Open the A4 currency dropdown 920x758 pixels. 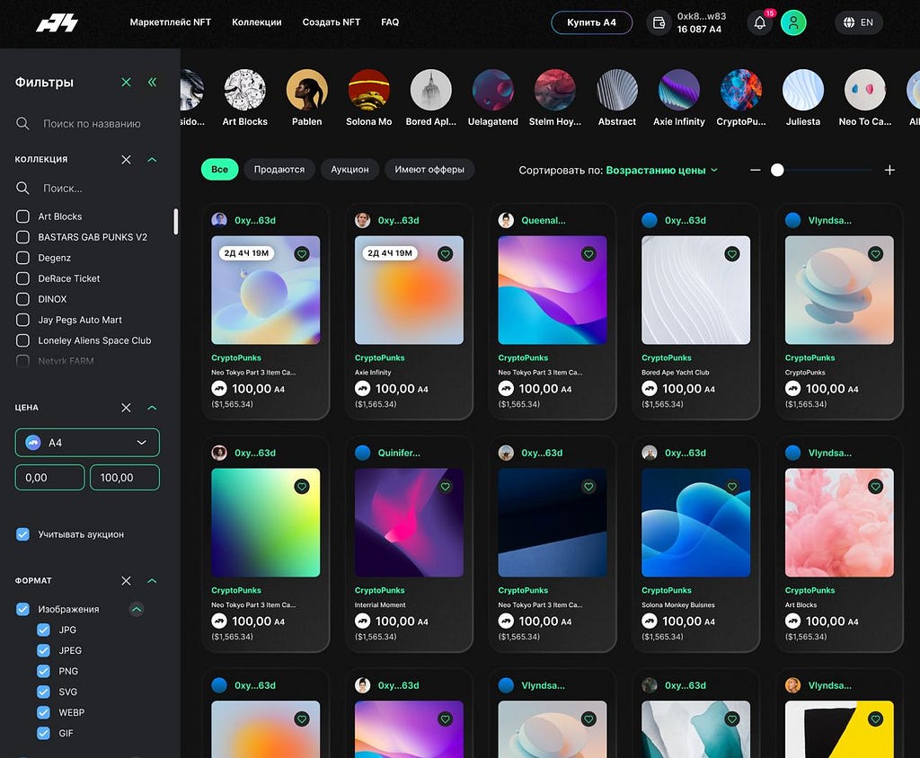[x=87, y=443]
